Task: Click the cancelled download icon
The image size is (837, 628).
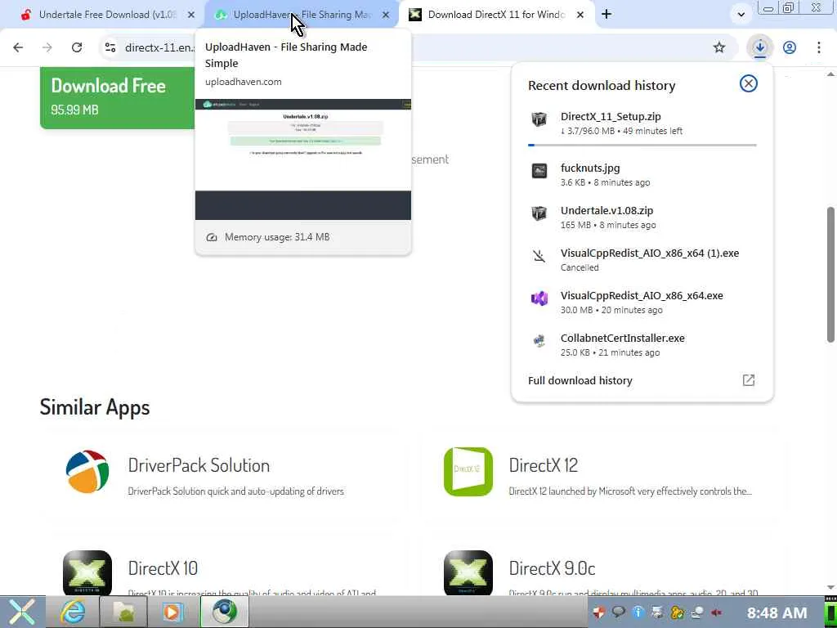Action: point(539,256)
